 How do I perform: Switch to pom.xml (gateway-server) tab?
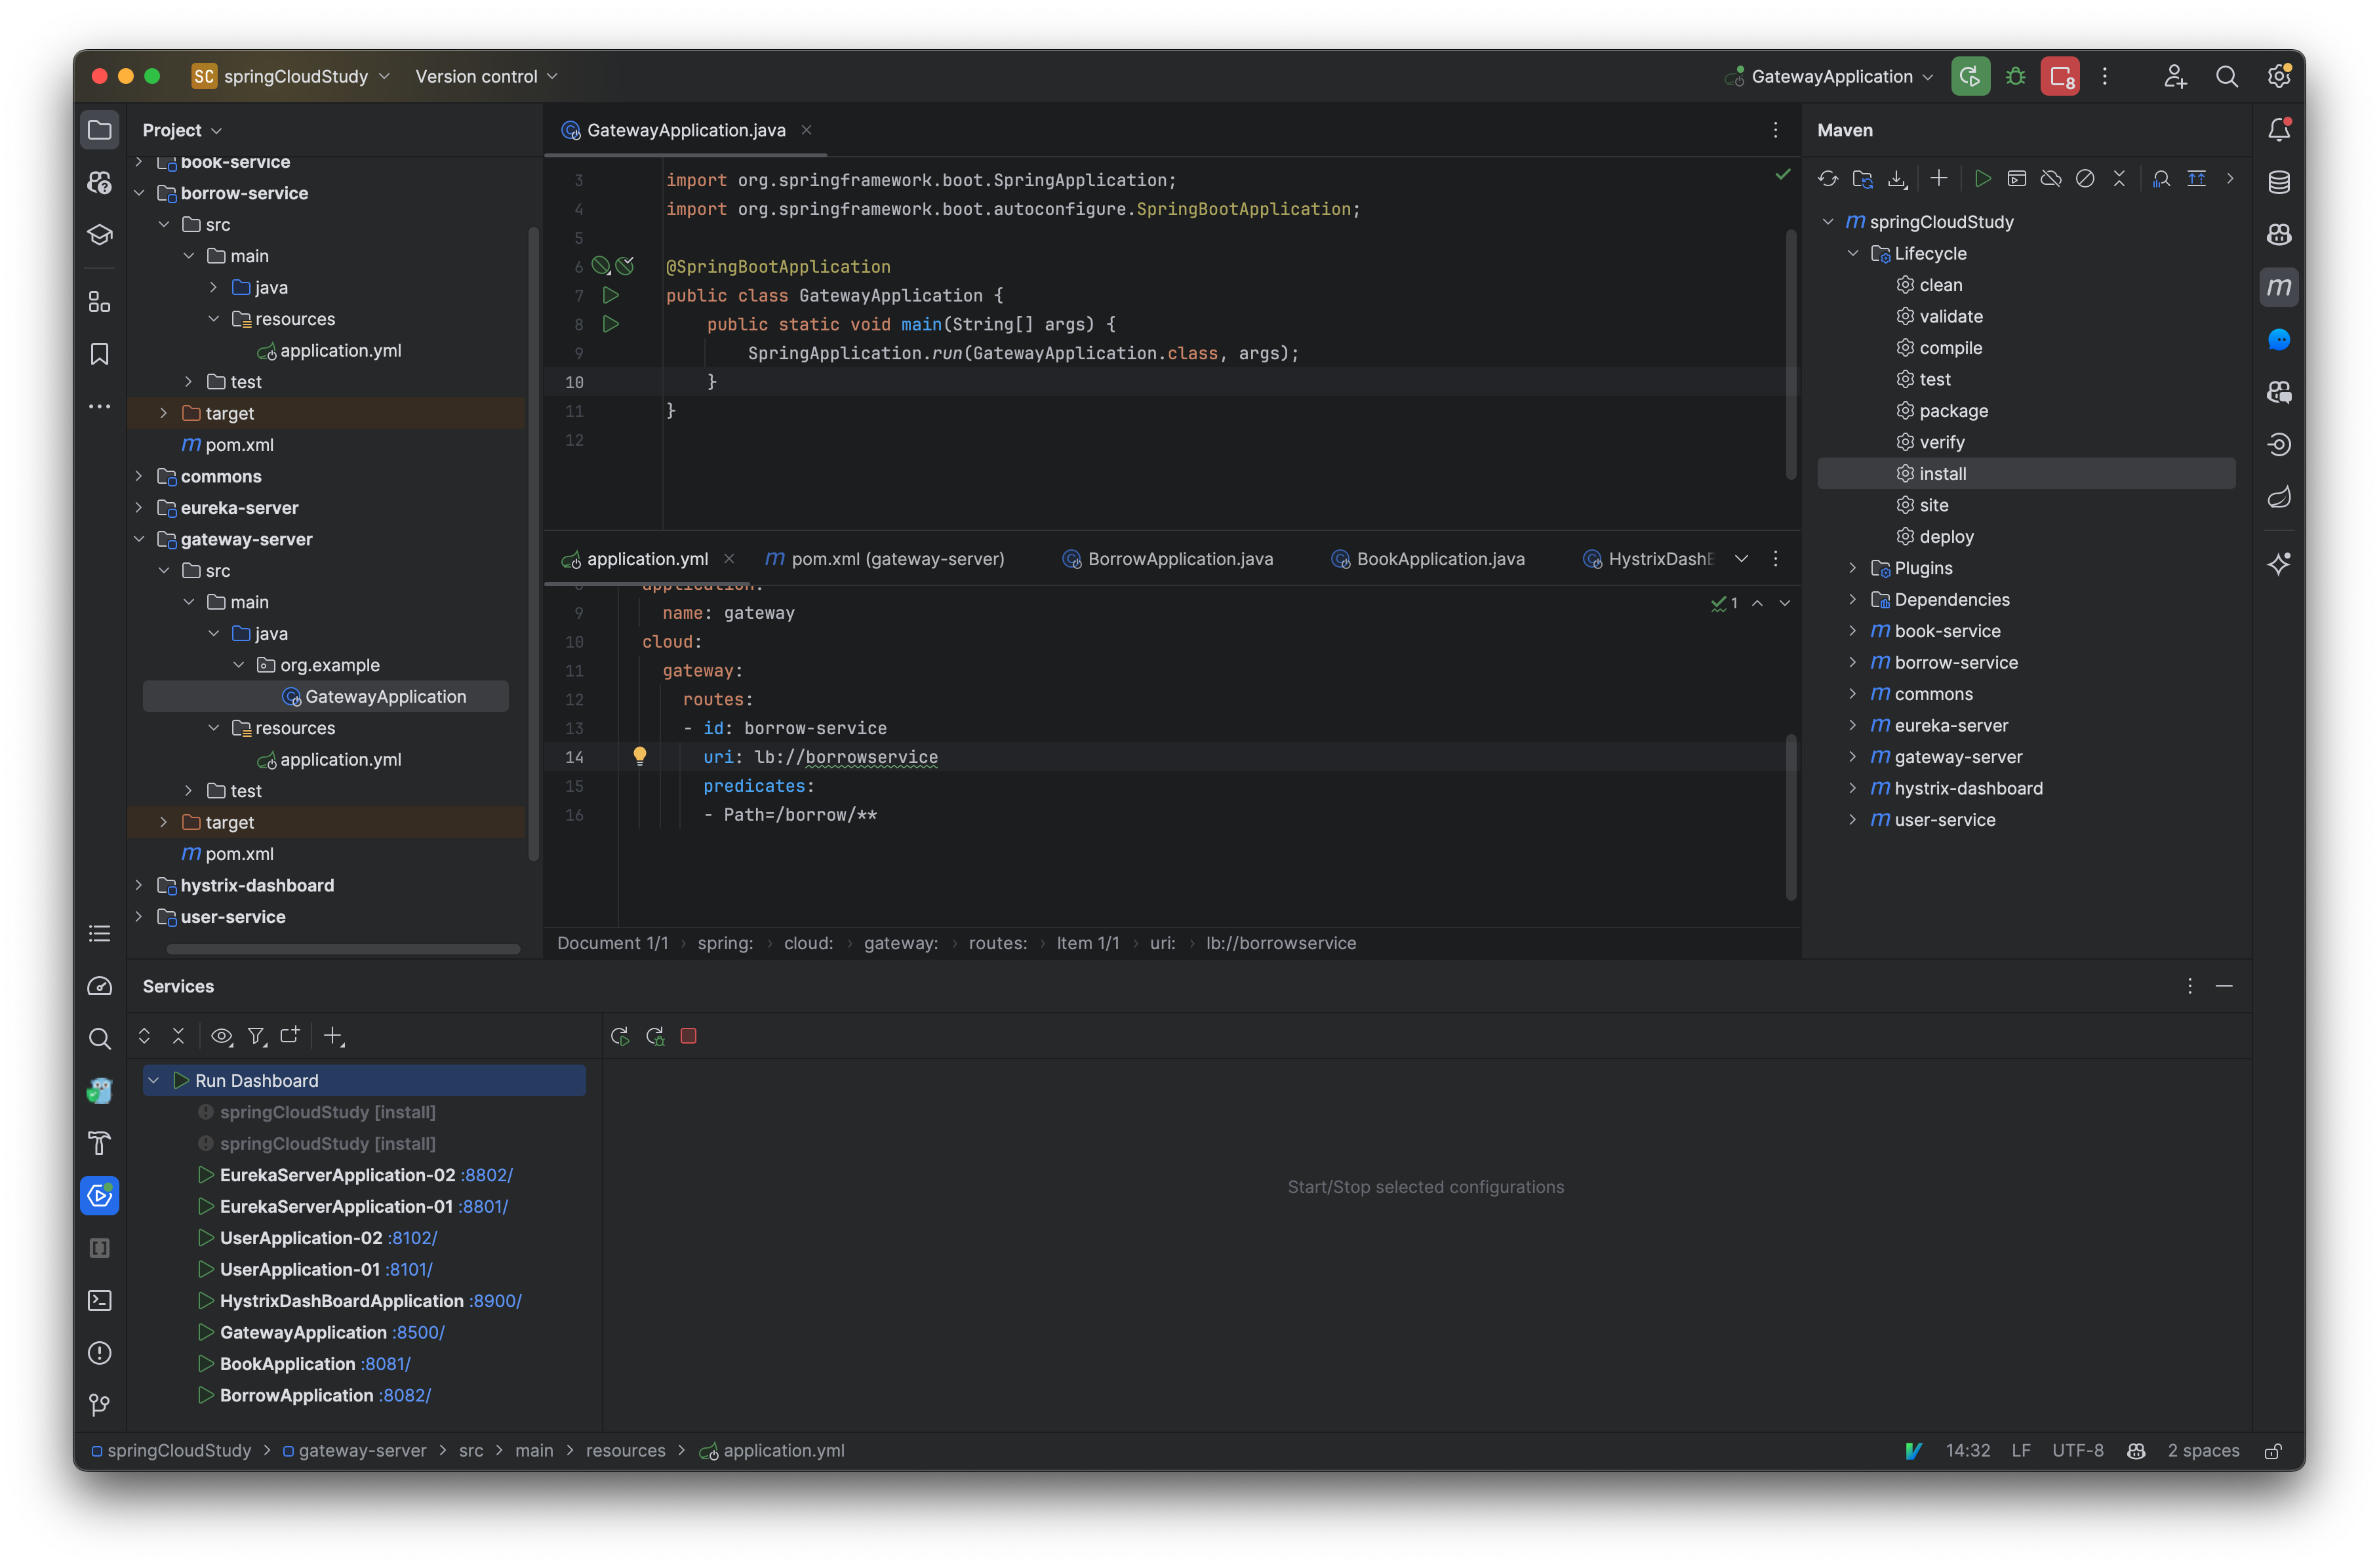click(885, 559)
